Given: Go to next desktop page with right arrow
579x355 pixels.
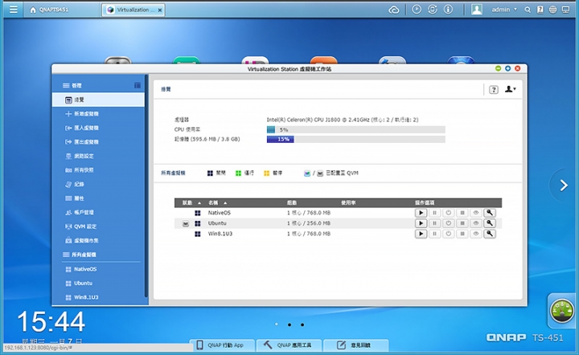Looking at the screenshot, I should pos(564,186).
